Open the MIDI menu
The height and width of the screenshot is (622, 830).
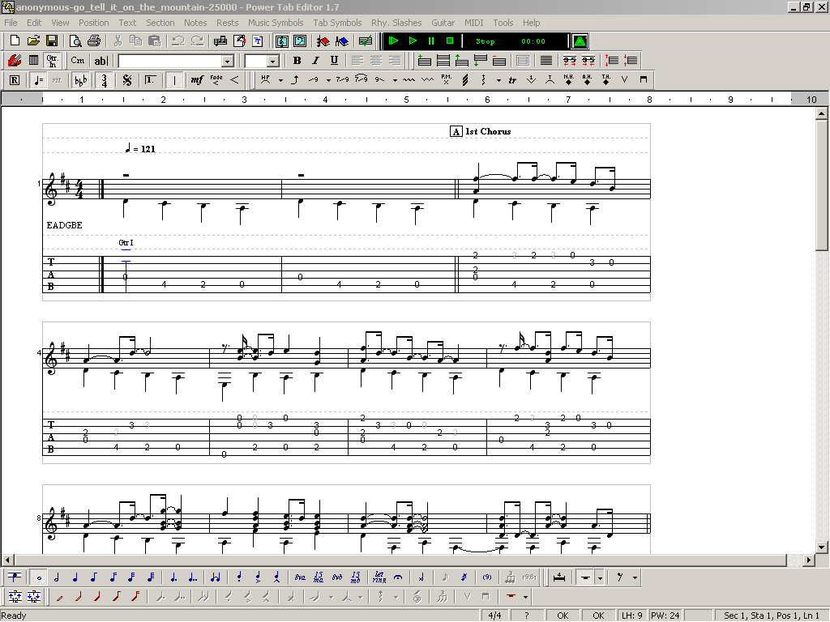click(473, 23)
